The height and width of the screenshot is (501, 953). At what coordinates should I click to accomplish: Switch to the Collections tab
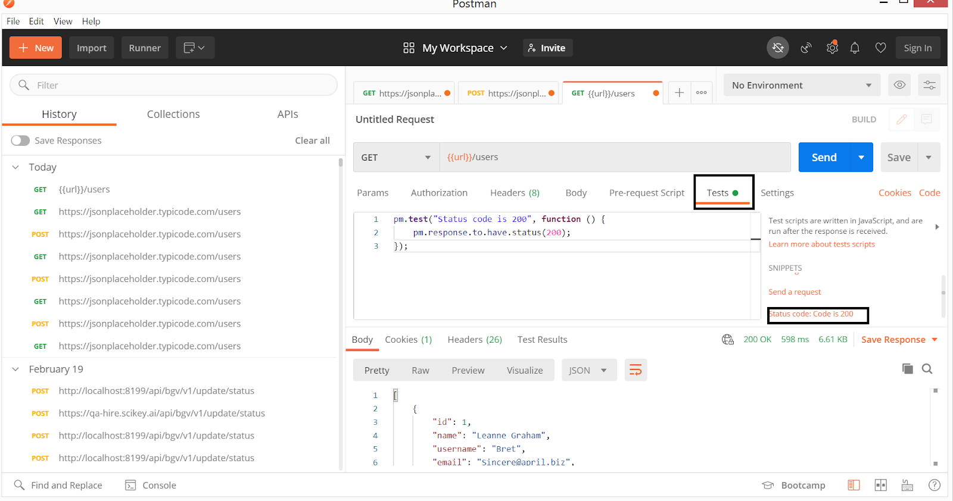coord(173,114)
